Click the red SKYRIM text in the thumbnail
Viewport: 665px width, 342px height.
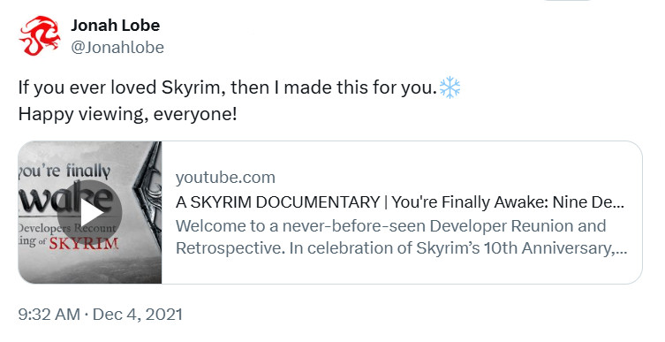(84, 243)
